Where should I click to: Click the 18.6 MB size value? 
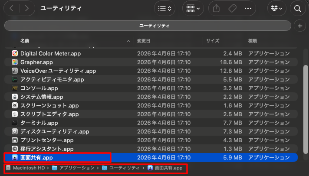point(231,62)
